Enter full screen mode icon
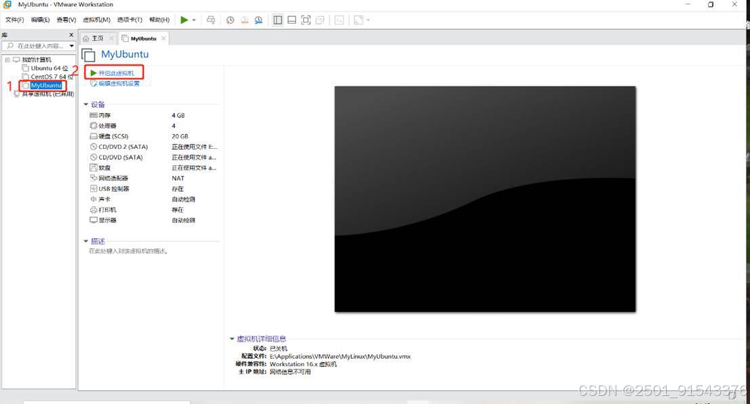 click(306, 20)
